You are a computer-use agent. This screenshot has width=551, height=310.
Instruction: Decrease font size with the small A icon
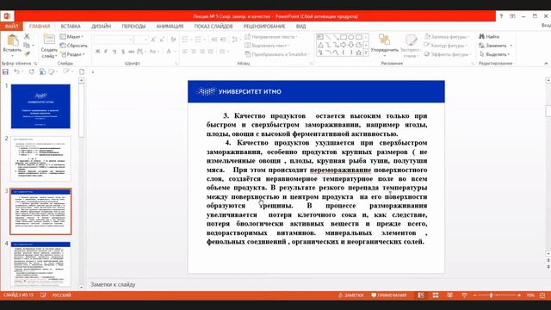161,40
